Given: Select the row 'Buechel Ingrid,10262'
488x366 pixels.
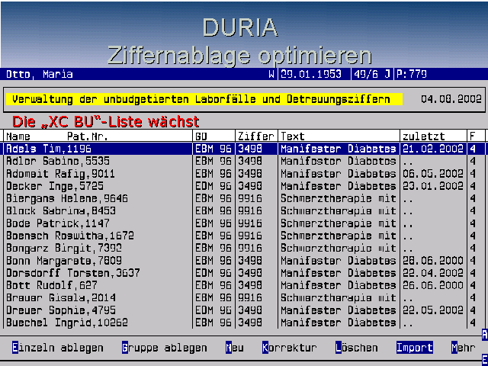Looking at the screenshot, I should pyautogui.click(x=244, y=323).
